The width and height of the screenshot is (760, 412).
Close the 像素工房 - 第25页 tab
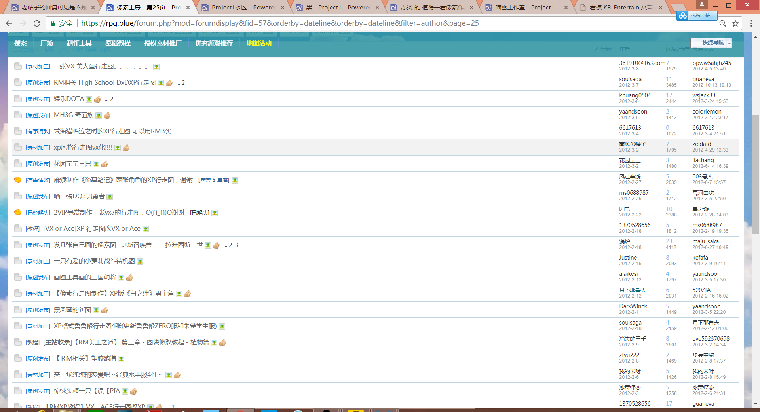(x=188, y=7)
